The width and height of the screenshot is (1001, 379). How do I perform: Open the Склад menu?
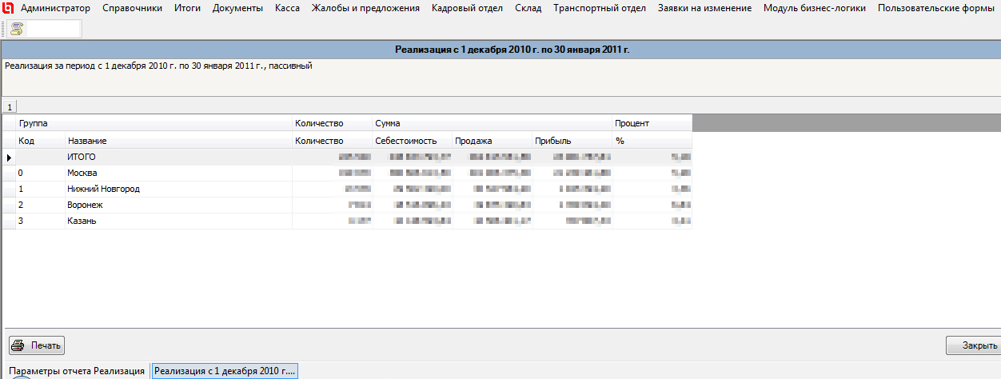point(528,8)
